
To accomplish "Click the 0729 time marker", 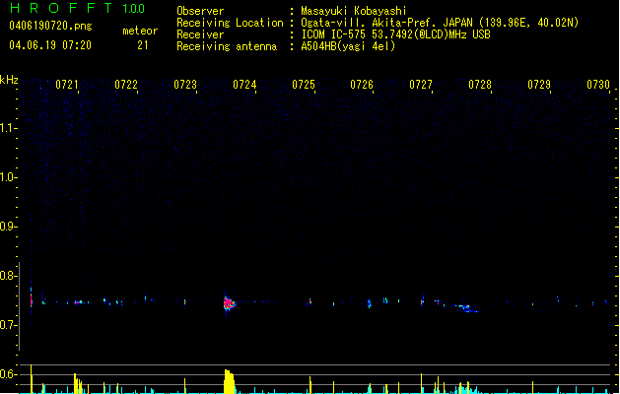I will [x=539, y=85].
